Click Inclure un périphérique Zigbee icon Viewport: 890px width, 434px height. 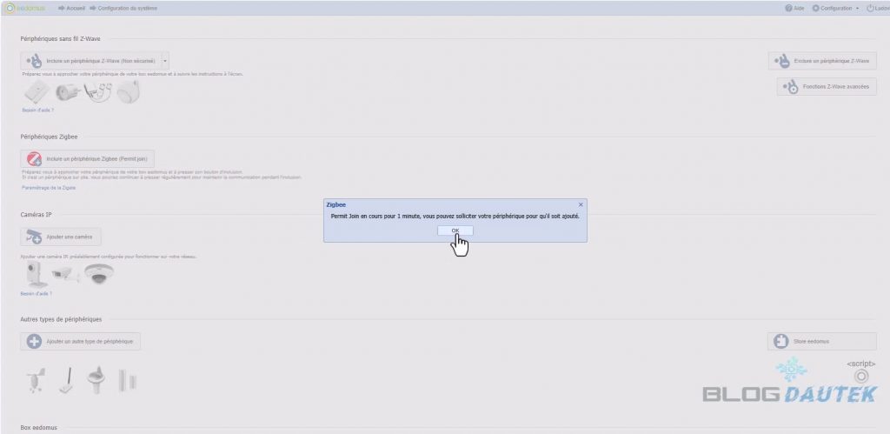(x=34, y=158)
